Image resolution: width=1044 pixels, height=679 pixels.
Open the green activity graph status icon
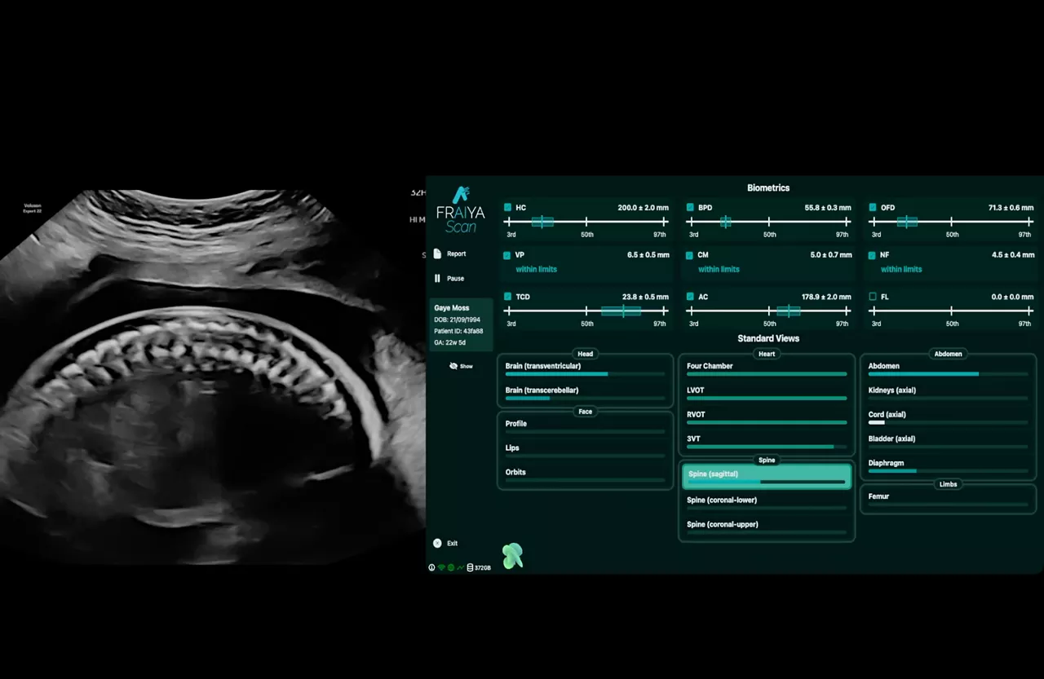click(x=460, y=567)
